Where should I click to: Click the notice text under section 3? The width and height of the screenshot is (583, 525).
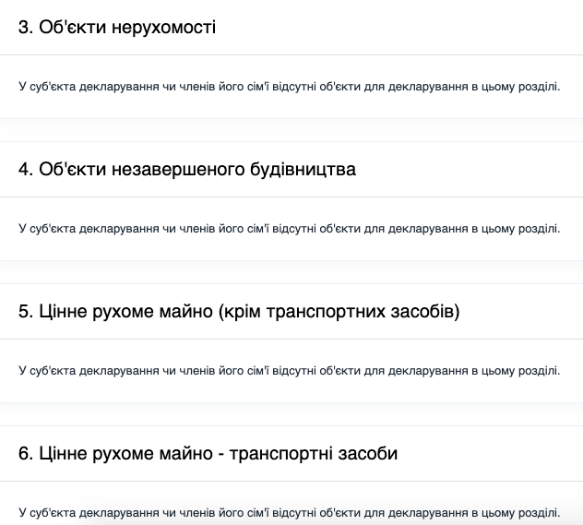[289, 87]
